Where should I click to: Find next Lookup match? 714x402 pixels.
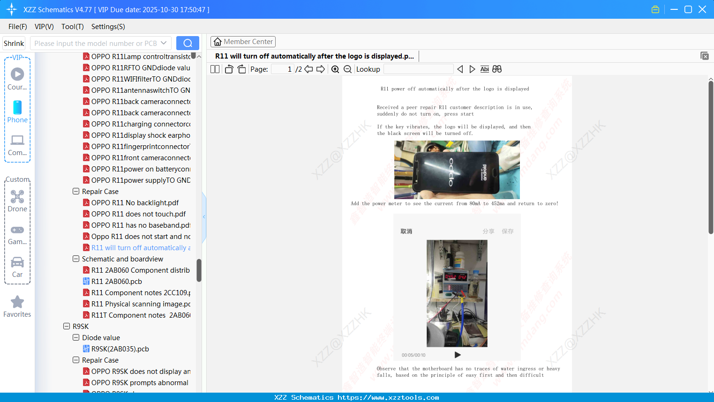472,69
